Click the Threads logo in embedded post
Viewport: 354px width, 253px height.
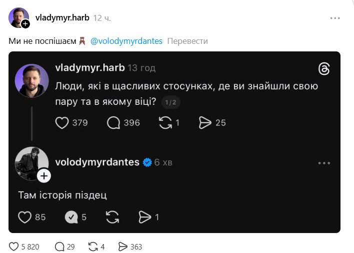323,69
